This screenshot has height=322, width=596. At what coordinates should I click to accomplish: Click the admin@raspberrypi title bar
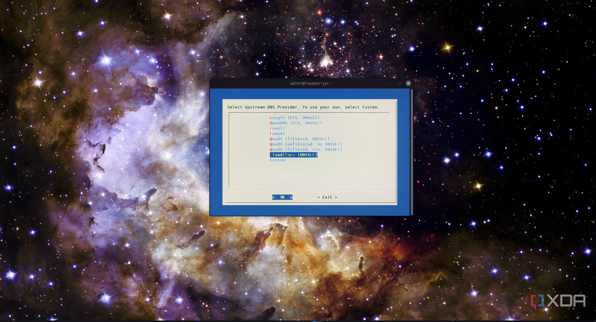(311, 83)
